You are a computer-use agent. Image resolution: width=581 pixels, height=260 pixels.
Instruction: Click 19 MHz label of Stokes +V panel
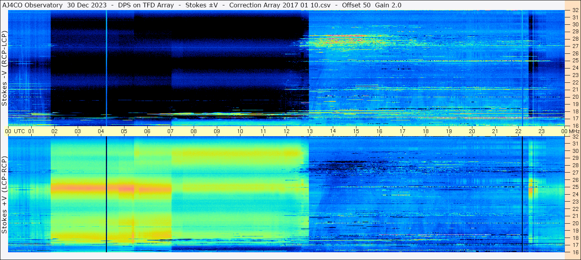pyautogui.click(x=575, y=231)
